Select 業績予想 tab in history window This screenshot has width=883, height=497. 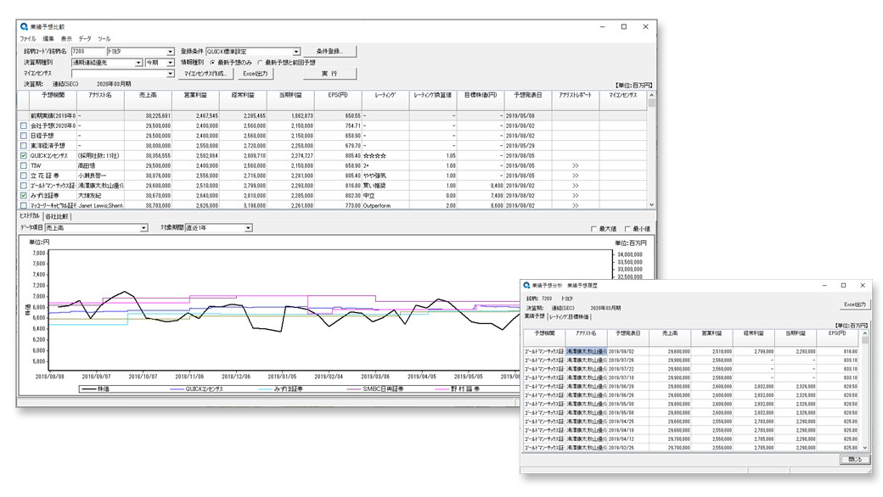click(534, 316)
